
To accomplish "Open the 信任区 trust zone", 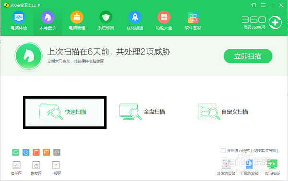I will tap(16, 169).
